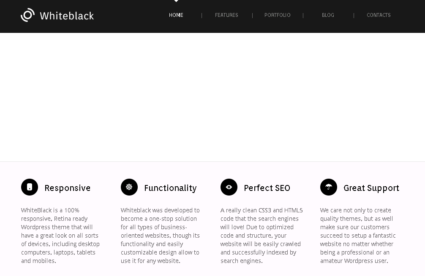Viewport: 425px width, 276px height.
Task: Click the Responsive mobile phone icon
Action: [30, 187]
